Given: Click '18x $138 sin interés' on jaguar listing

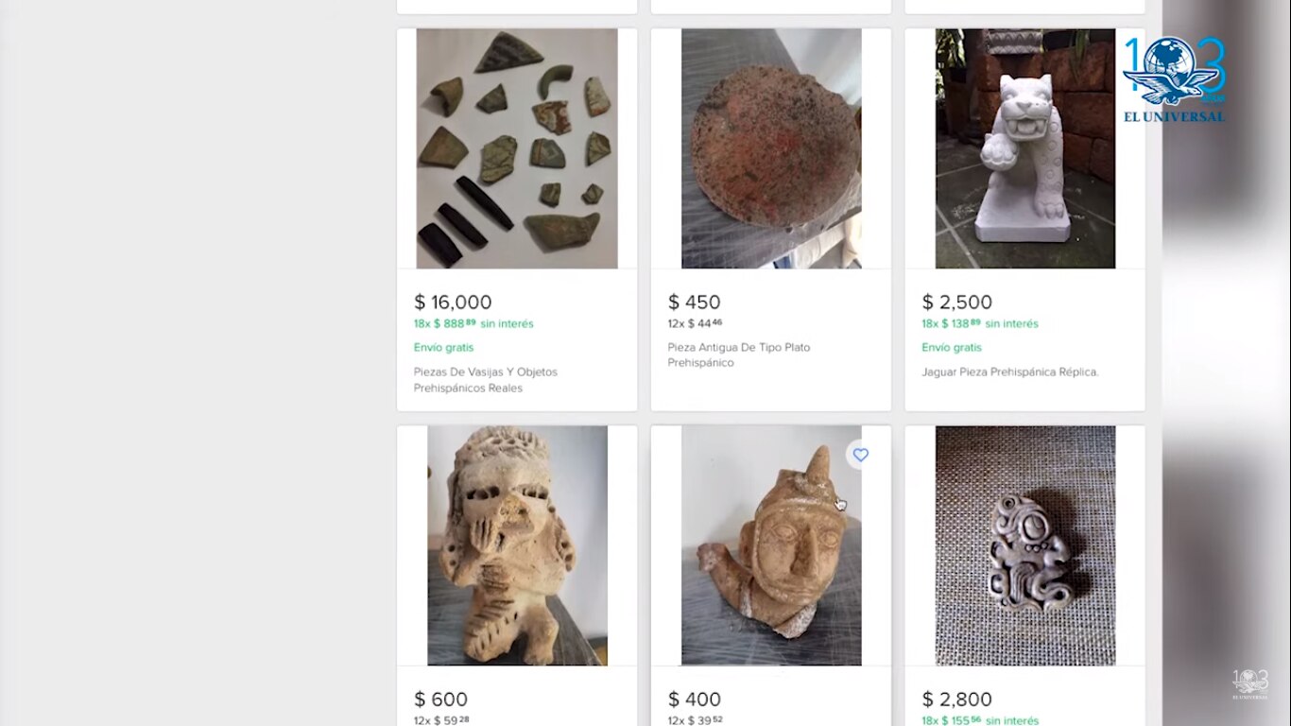Looking at the screenshot, I should tap(979, 324).
